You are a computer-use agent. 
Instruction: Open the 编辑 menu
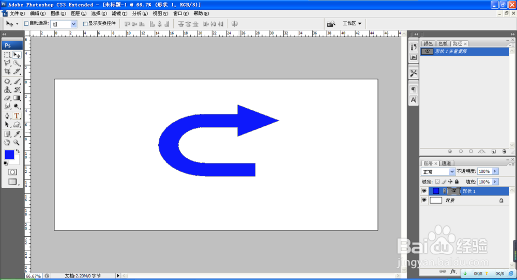point(38,13)
